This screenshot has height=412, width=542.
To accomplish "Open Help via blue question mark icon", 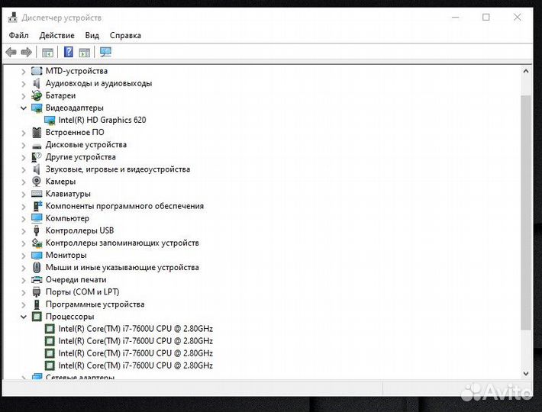I will (x=69, y=52).
